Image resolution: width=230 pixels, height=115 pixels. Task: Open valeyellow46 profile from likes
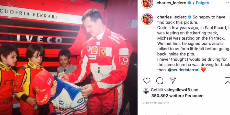[177, 90]
